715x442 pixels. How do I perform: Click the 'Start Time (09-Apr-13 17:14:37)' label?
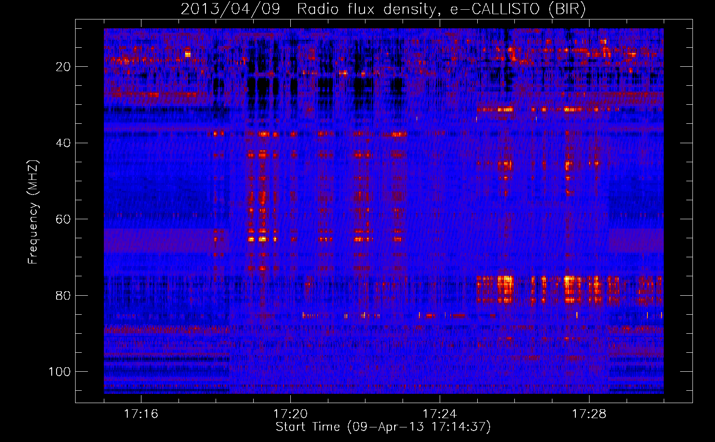pos(383,427)
